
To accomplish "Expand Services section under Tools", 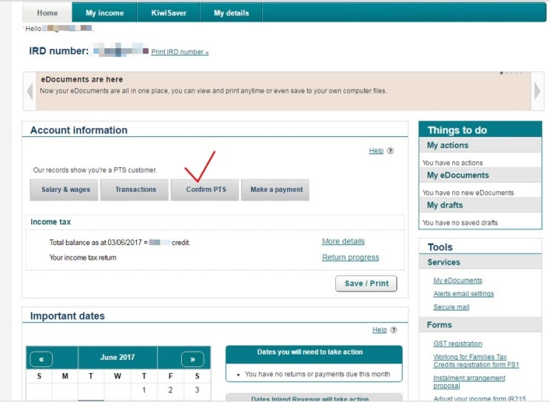I will (480, 262).
